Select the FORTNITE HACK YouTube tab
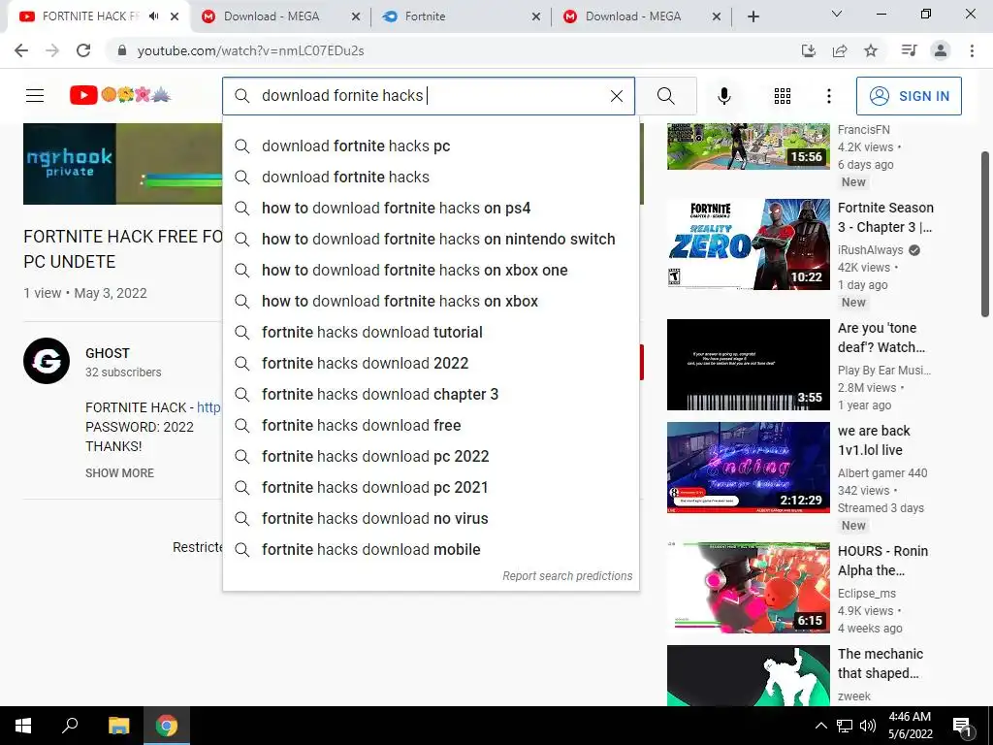This screenshot has width=993, height=745. click(x=90, y=16)
